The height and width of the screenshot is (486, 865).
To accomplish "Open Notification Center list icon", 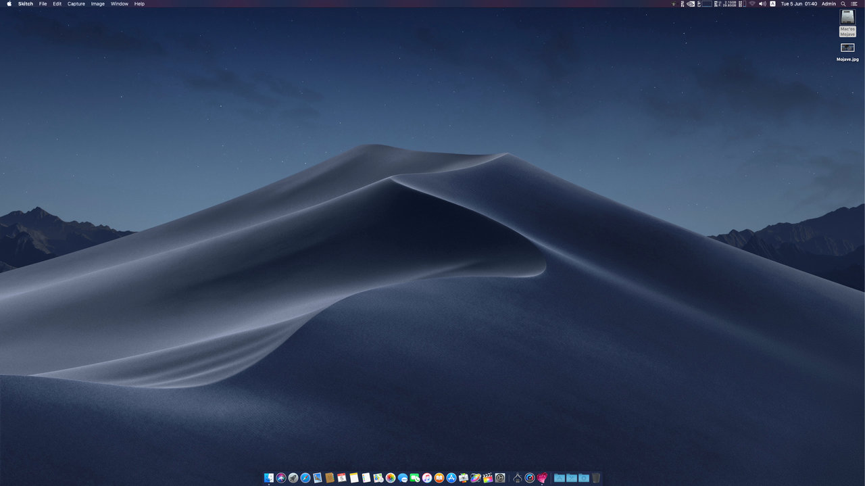I will [x=855, y=4].
